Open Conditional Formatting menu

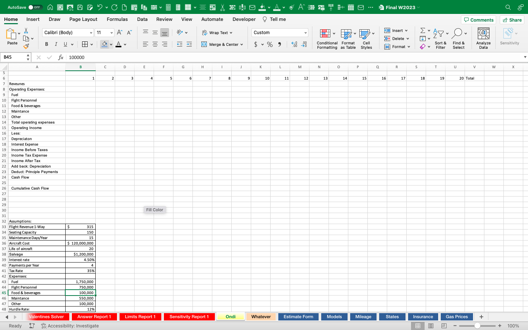(327, 39)
